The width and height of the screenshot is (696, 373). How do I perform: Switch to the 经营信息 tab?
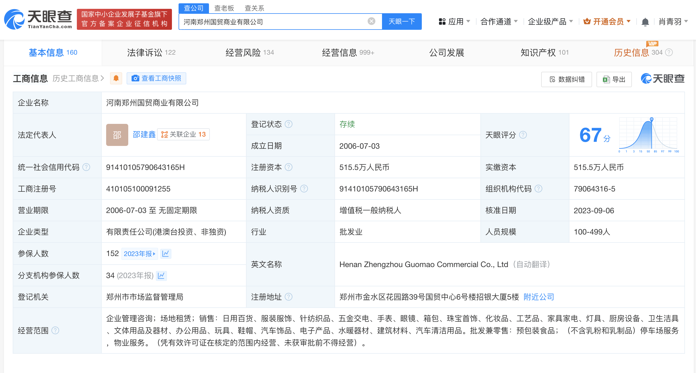(348, 52)
